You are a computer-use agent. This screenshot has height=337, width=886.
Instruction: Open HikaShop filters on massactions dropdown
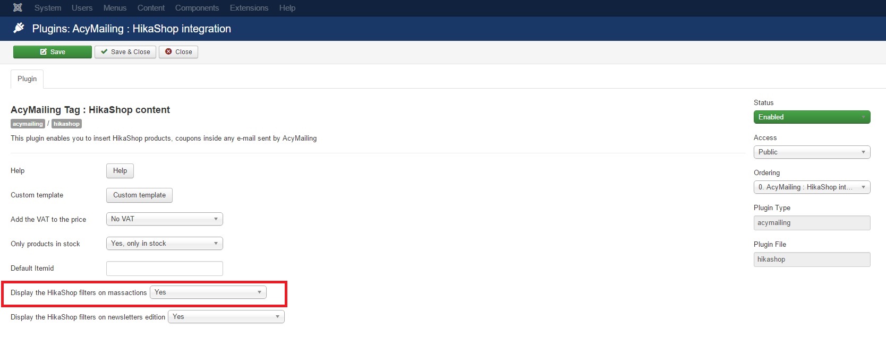click(208, 292)
